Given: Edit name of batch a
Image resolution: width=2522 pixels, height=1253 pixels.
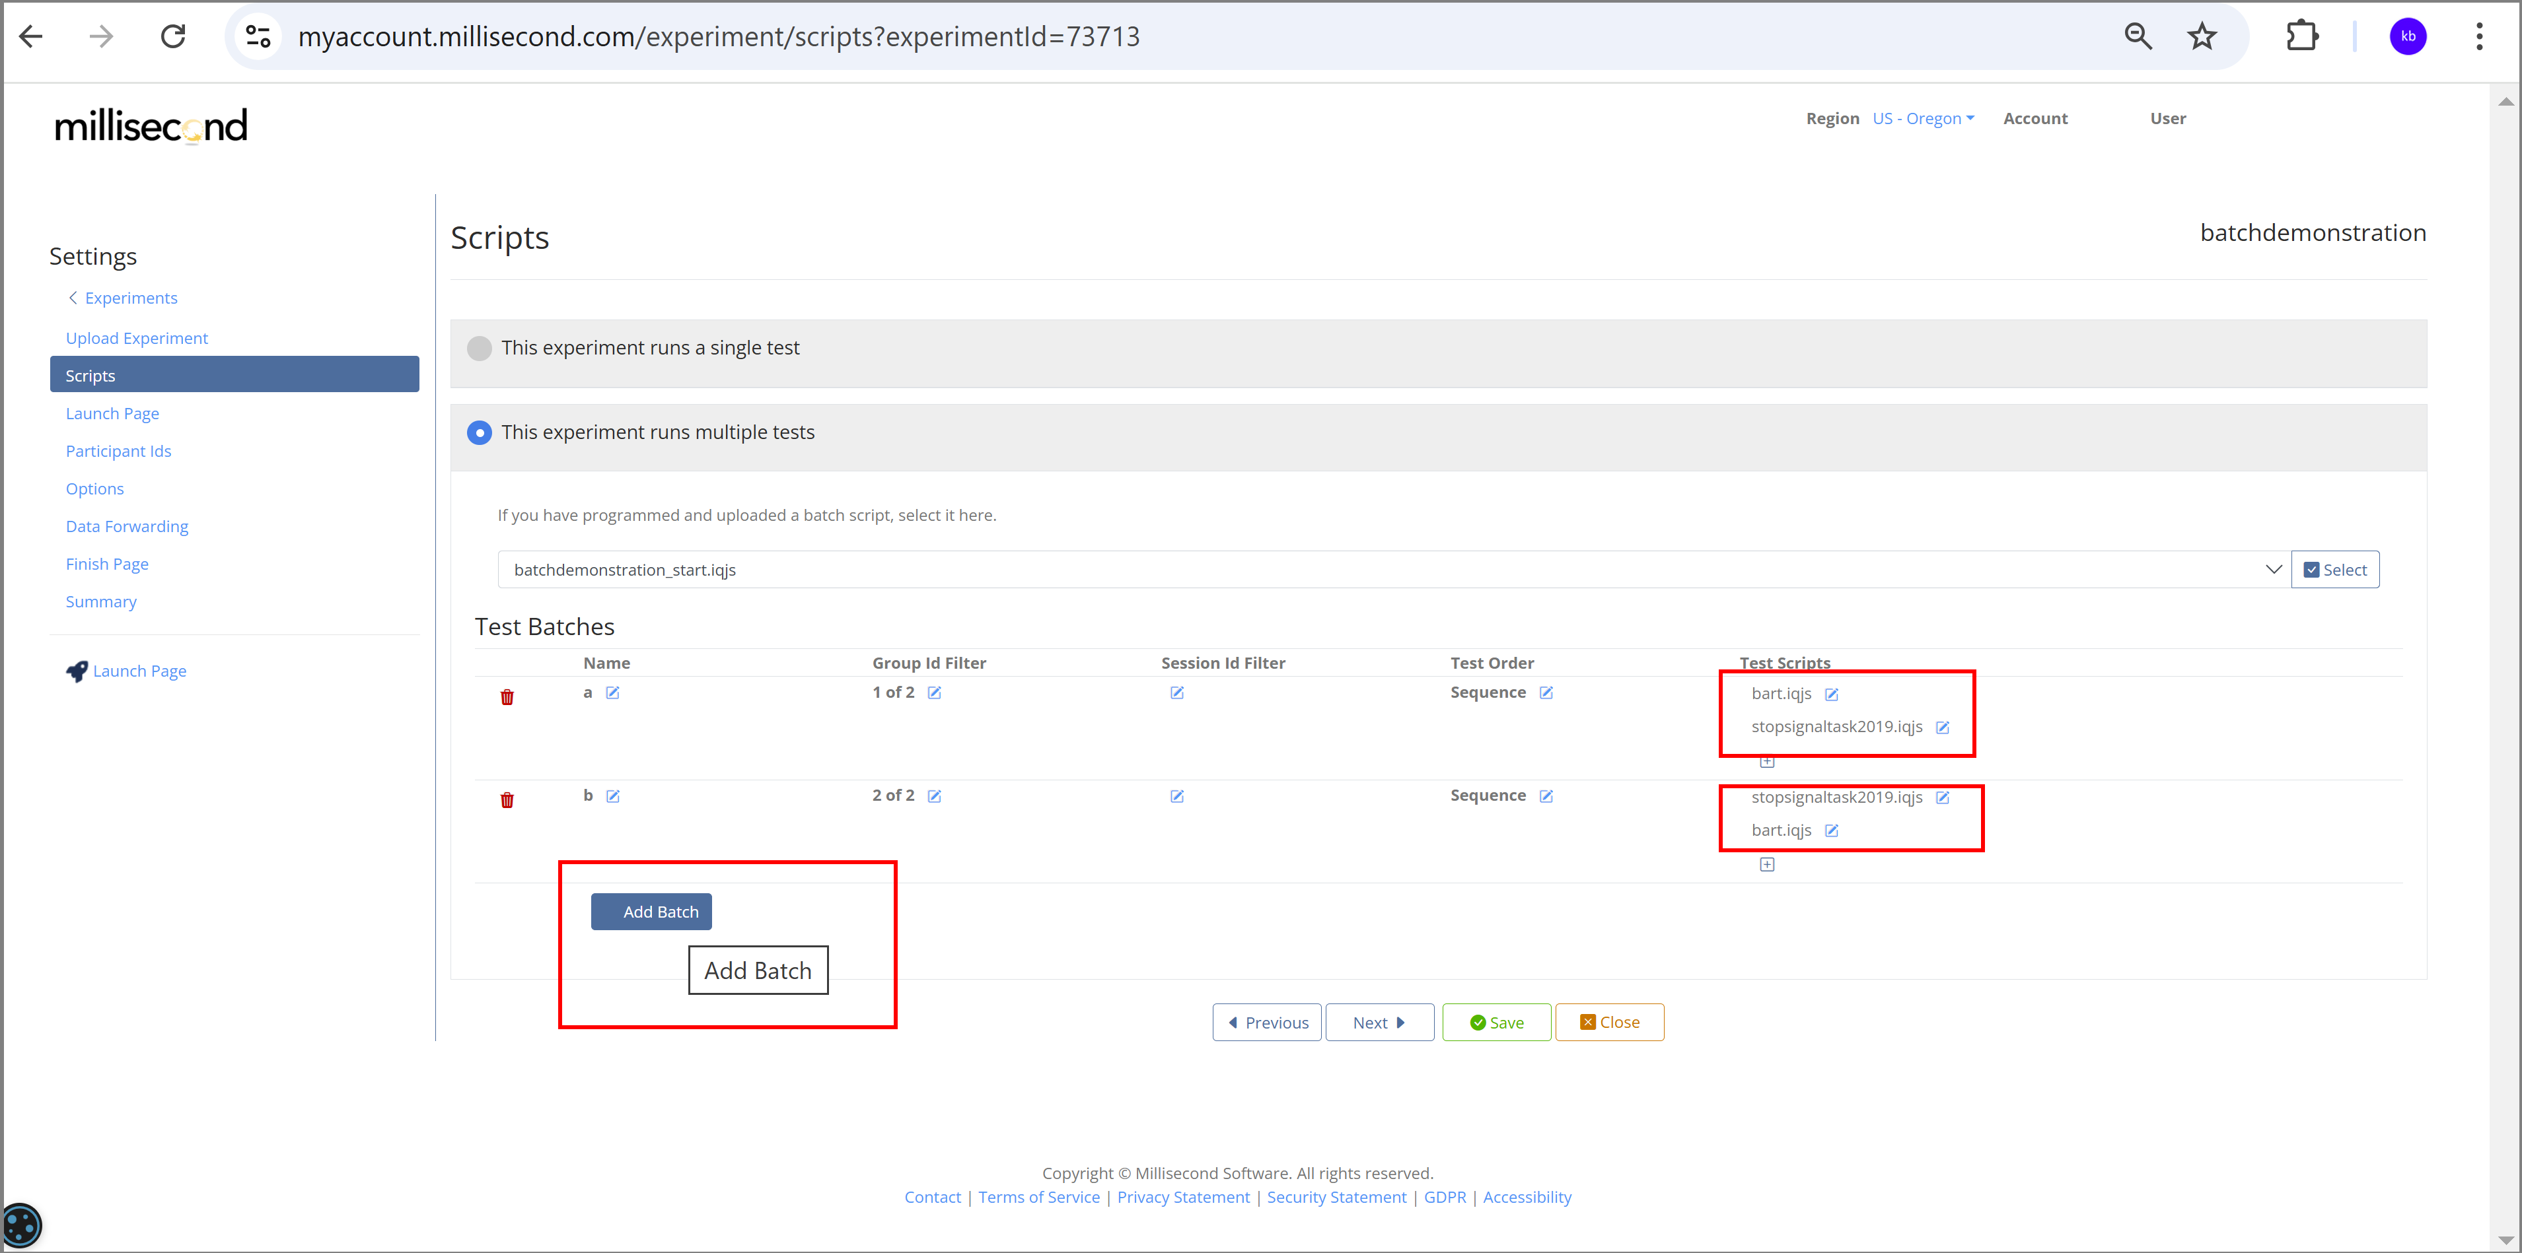Looking at the screenshot, I should pyautogui.click(x=613, y=693).
